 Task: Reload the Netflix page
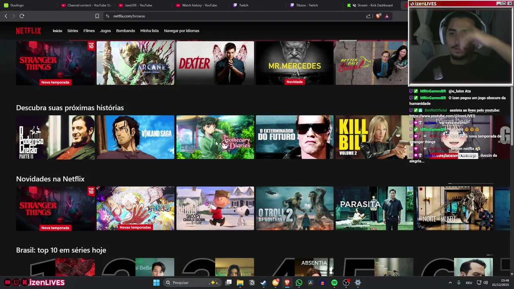coord(22,16)
